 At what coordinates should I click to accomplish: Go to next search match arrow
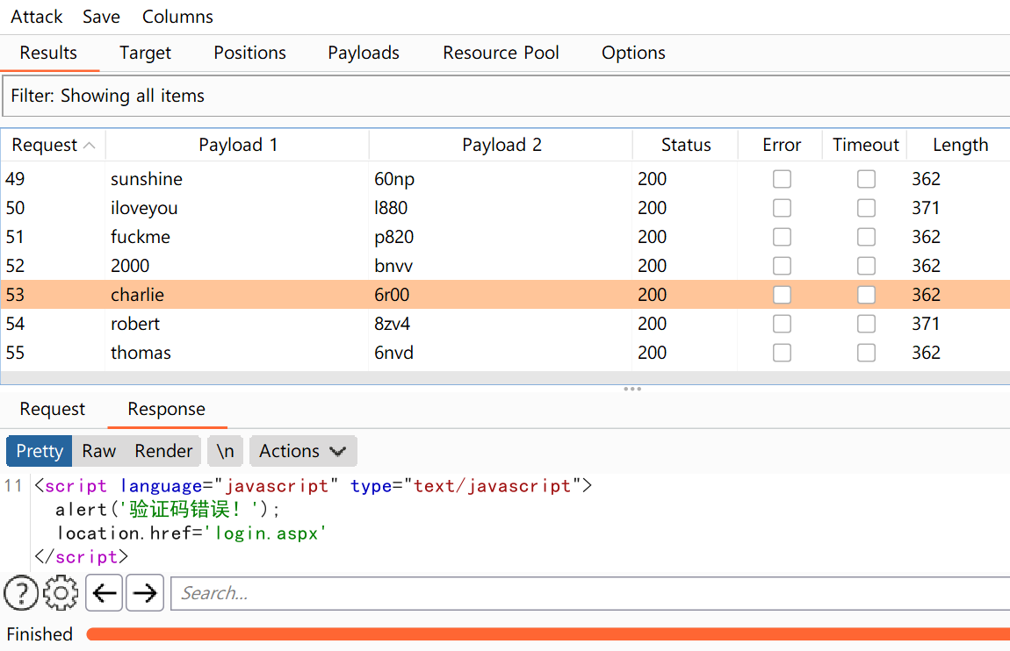click(145, 593)
